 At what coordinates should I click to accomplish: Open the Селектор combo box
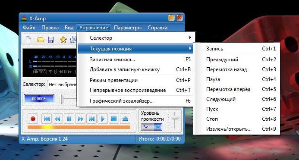coord(63,85)
